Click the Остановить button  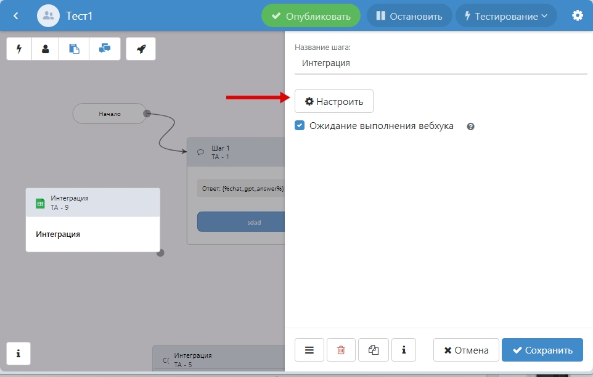(x=409, y=16)
